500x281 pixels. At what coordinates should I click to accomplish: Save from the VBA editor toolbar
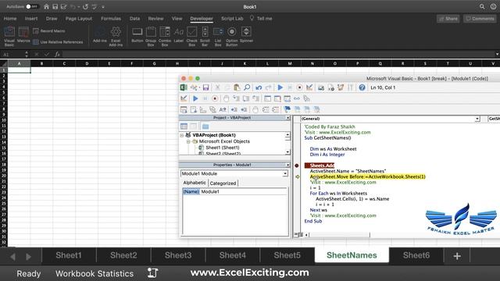[205, 87]
